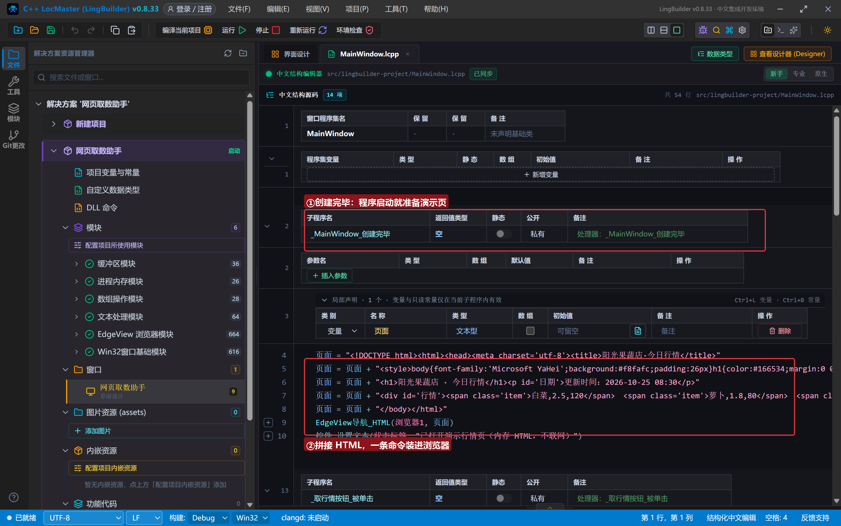Click the blue command-key icon
Viewport: 841px width, 526px height.
(x=729, y=30)
